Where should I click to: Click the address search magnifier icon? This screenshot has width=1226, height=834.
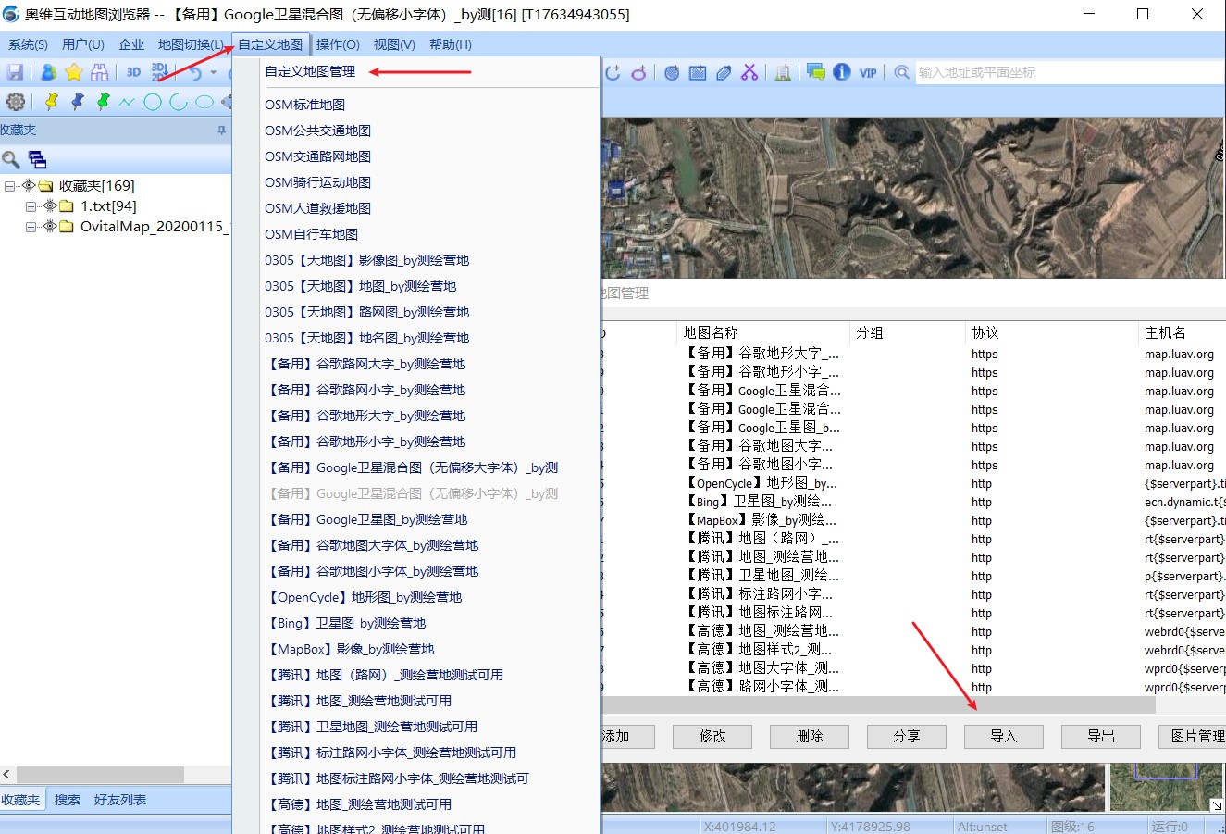point(901,72)
